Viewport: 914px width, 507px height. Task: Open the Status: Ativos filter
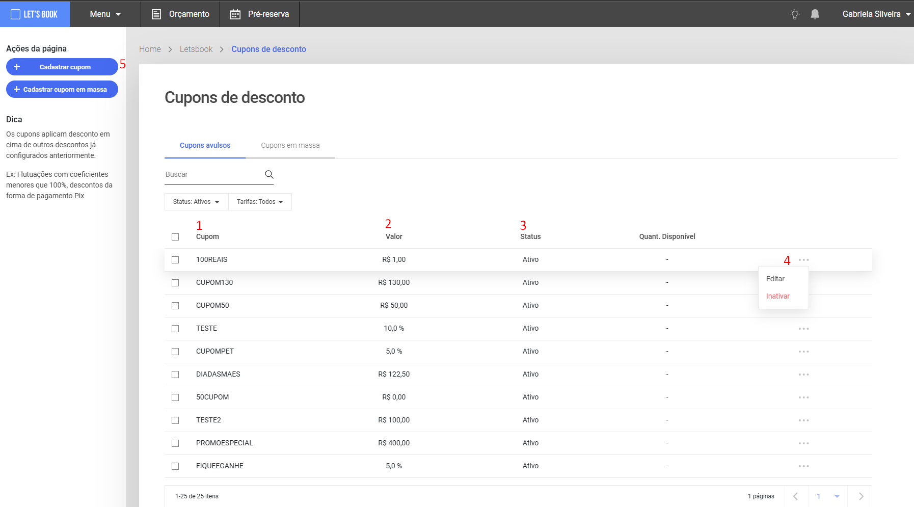(196, 202)
